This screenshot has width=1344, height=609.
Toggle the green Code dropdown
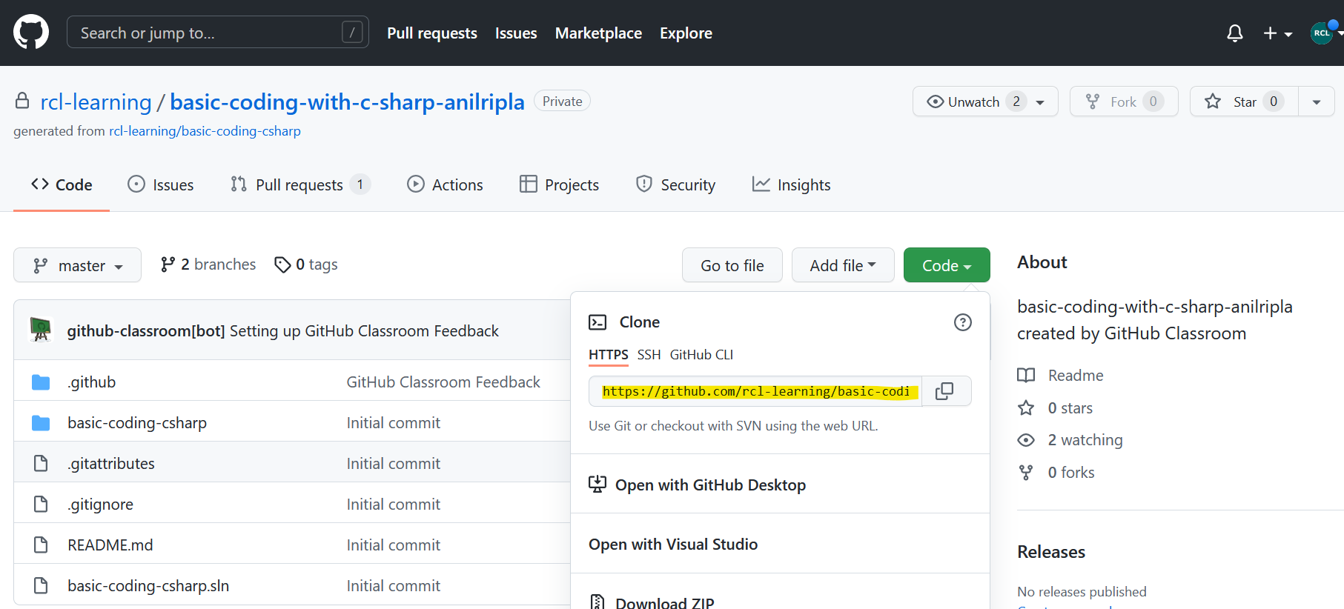[947, 265]
